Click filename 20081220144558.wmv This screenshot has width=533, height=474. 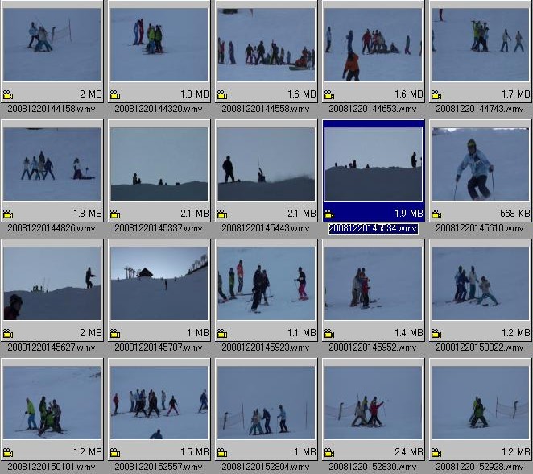266,109
